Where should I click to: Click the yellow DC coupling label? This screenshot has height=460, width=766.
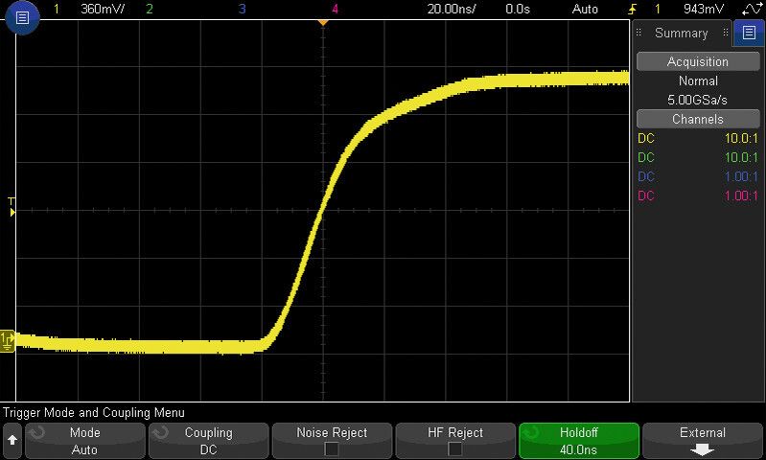[646, 138]
